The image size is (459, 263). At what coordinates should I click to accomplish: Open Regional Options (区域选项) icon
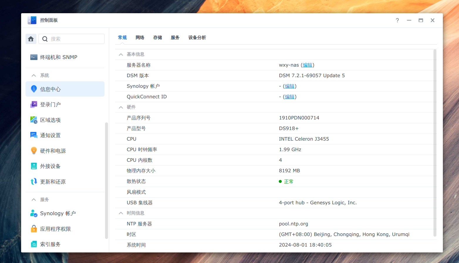(34, 120)
